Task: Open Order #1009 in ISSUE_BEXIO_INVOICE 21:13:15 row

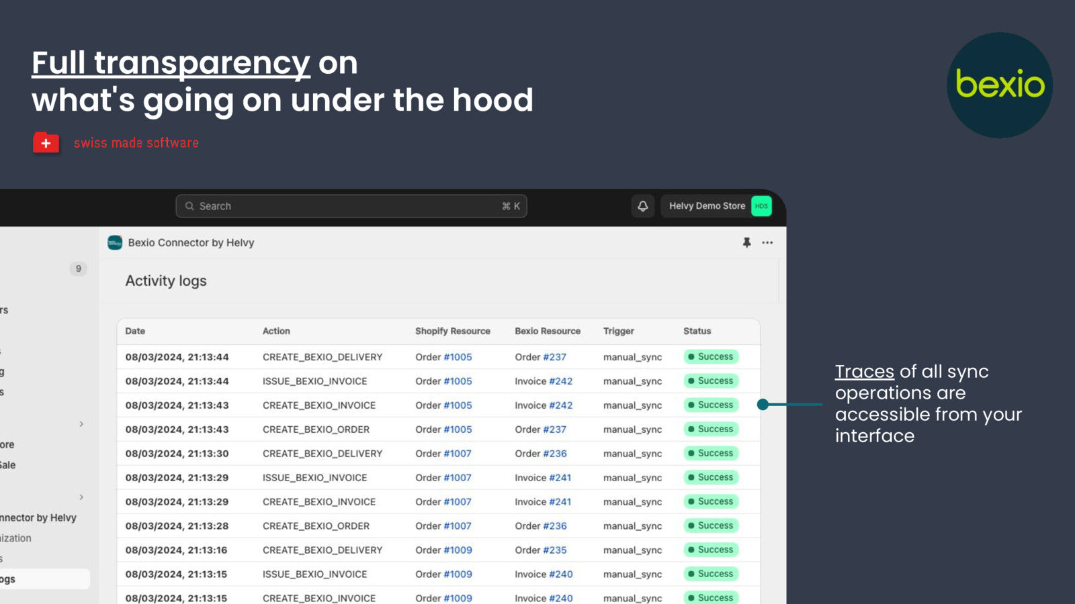Action: tap(458, 574)
